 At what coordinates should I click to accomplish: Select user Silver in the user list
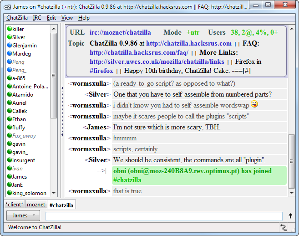[19, 37]
